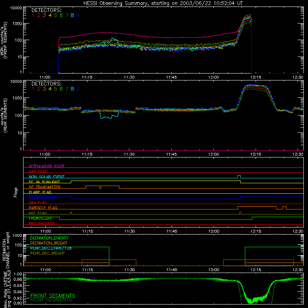Screen dimensions: 308x308
Task: Click the ATTENUATOR_STATE flag label
Action: click(x=47, y=166)
